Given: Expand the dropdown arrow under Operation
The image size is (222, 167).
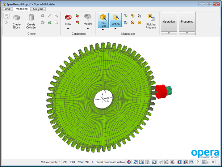Looking at the screenshot, I should [169, 33].
